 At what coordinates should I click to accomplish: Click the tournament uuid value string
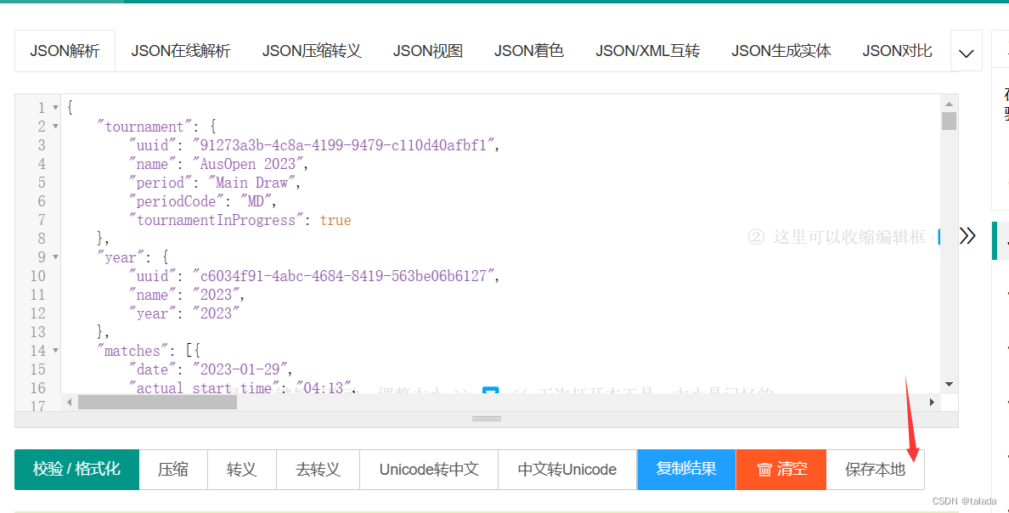click(346, 145)
